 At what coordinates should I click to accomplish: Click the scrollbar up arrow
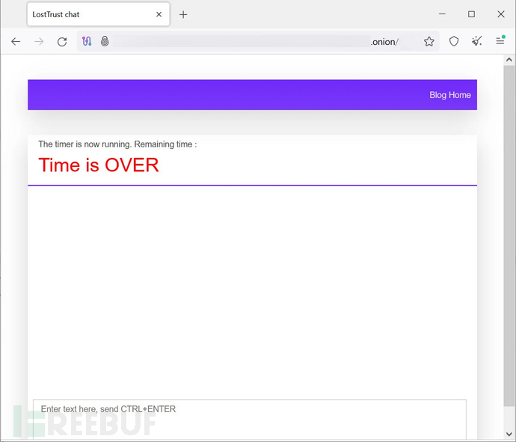pyautogui.click(x=509, y=60)
